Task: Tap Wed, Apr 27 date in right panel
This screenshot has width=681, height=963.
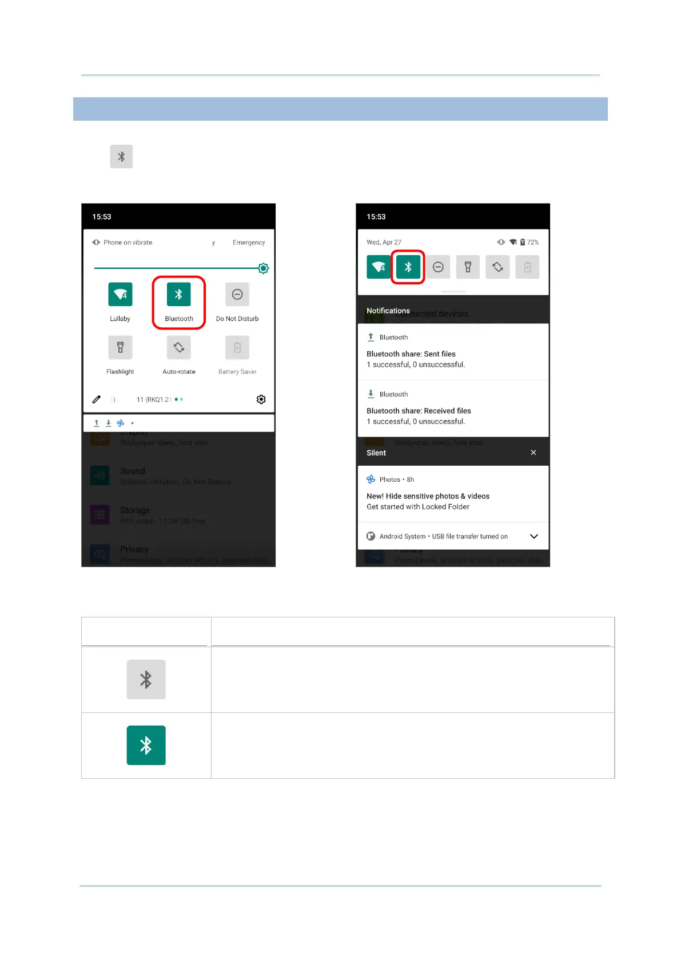Action: [384, 242]
